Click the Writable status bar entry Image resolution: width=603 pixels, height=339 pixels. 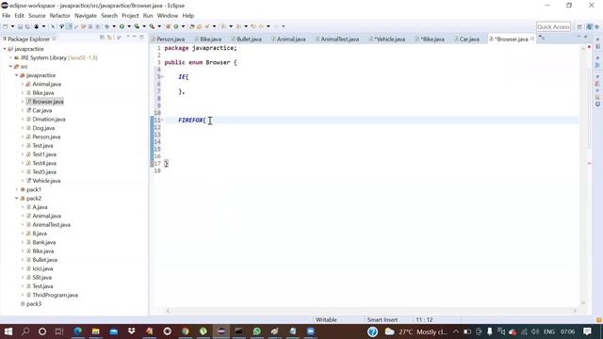pyautogui.click(x=326, y=320)
